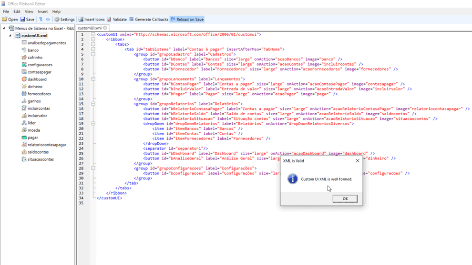Collapse the dropDown fold on line 19
Image resolution: width=472 pixels, height=265 pixels.
coord(93,124)
